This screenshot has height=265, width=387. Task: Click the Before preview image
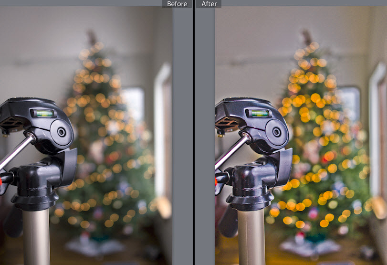[x=86, y=136]
